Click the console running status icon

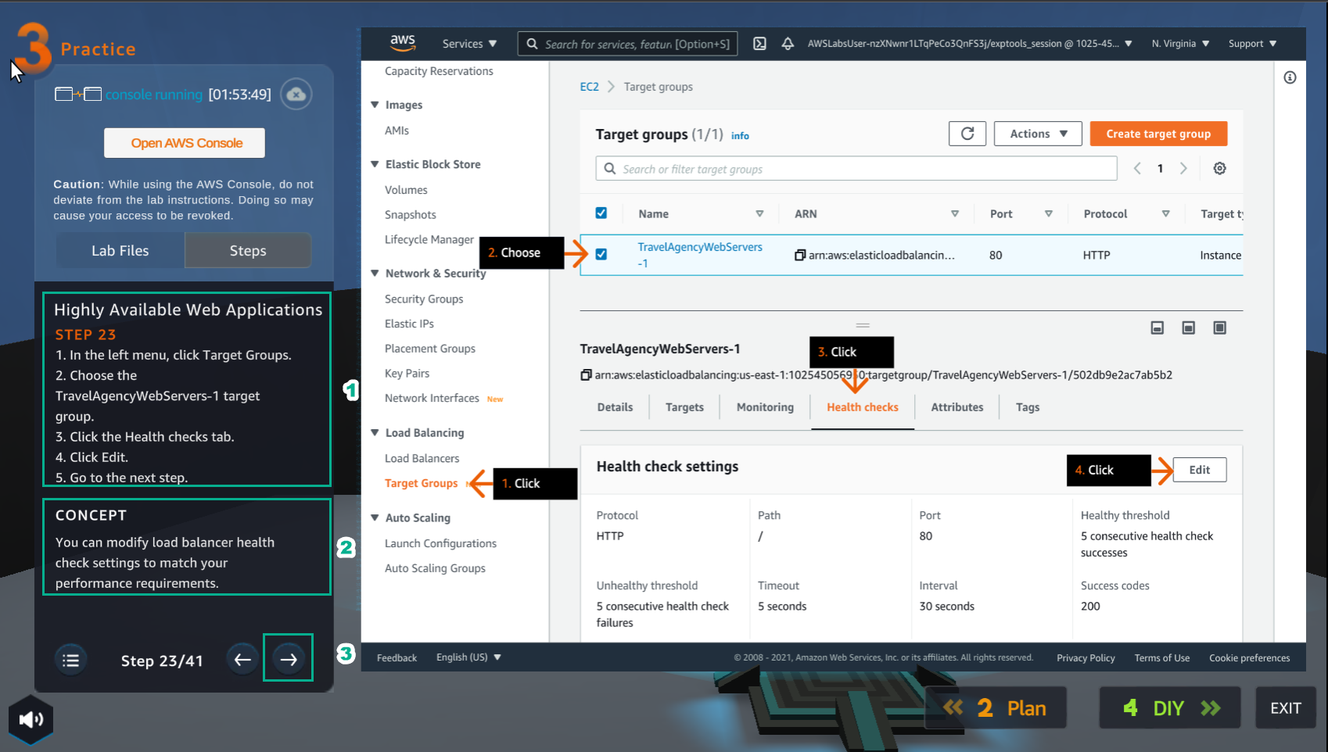point(78,95)
